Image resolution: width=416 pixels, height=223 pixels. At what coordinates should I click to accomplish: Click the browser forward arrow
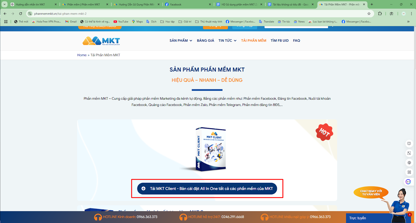pyautogui.click(x=13, y=13)
